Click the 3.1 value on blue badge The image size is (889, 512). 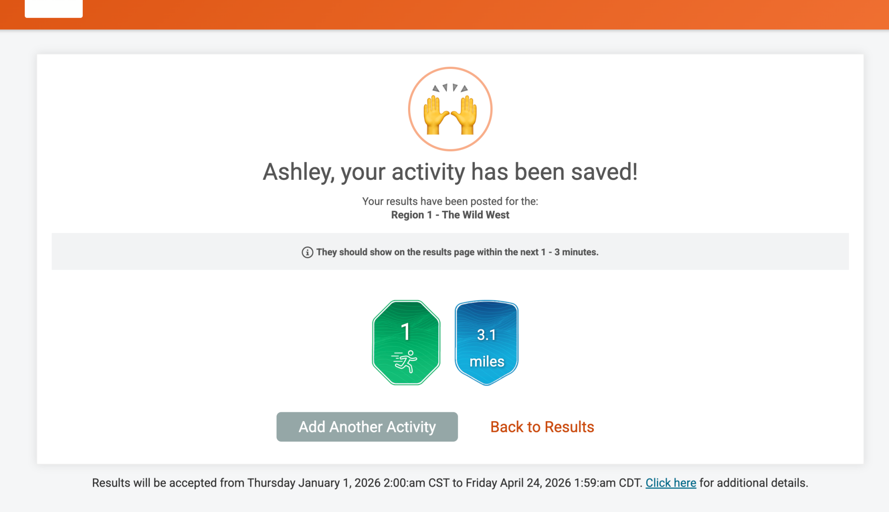[486, 335]
